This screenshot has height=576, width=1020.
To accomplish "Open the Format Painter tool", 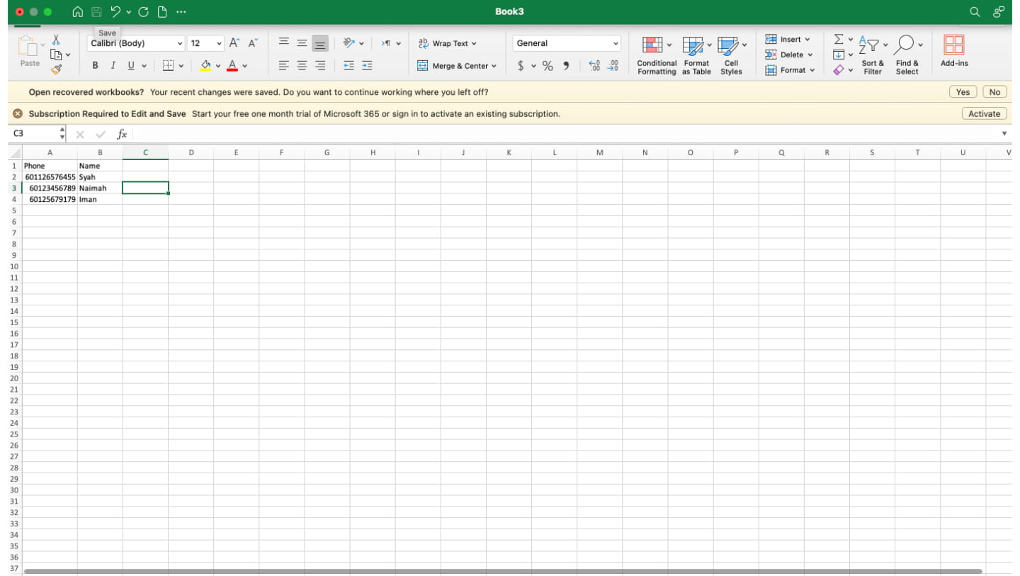I will pos(57,69).
